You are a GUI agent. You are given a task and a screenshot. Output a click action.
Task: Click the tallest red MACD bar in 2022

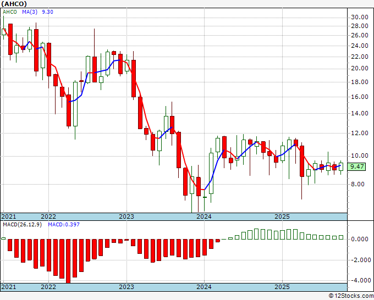(x=68, y=261)
